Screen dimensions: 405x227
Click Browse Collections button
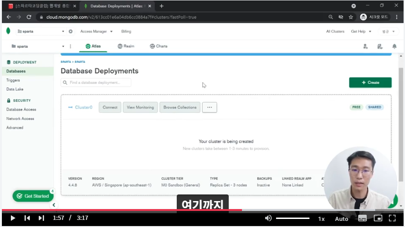(180, 107)
